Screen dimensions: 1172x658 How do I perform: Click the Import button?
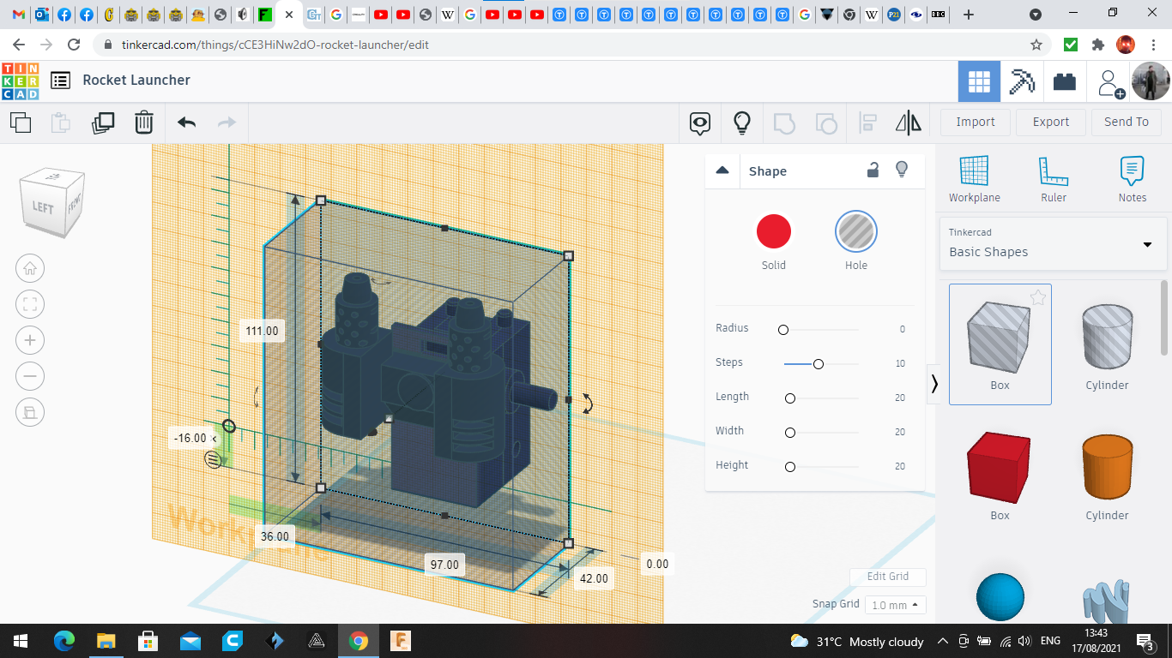[976, 122]
